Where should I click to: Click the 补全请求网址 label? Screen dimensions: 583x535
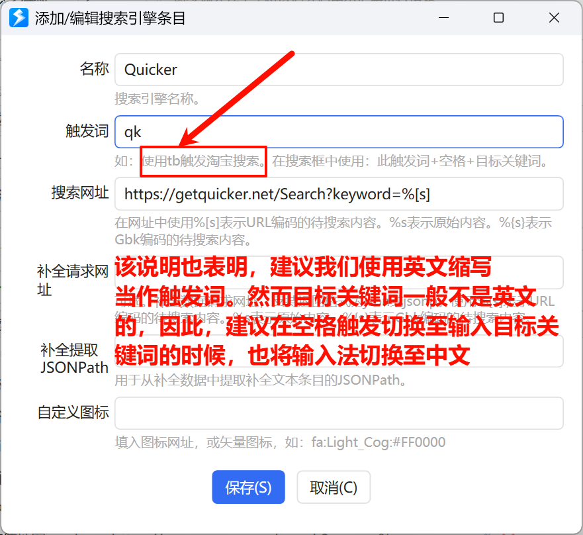tap(73, 281)
